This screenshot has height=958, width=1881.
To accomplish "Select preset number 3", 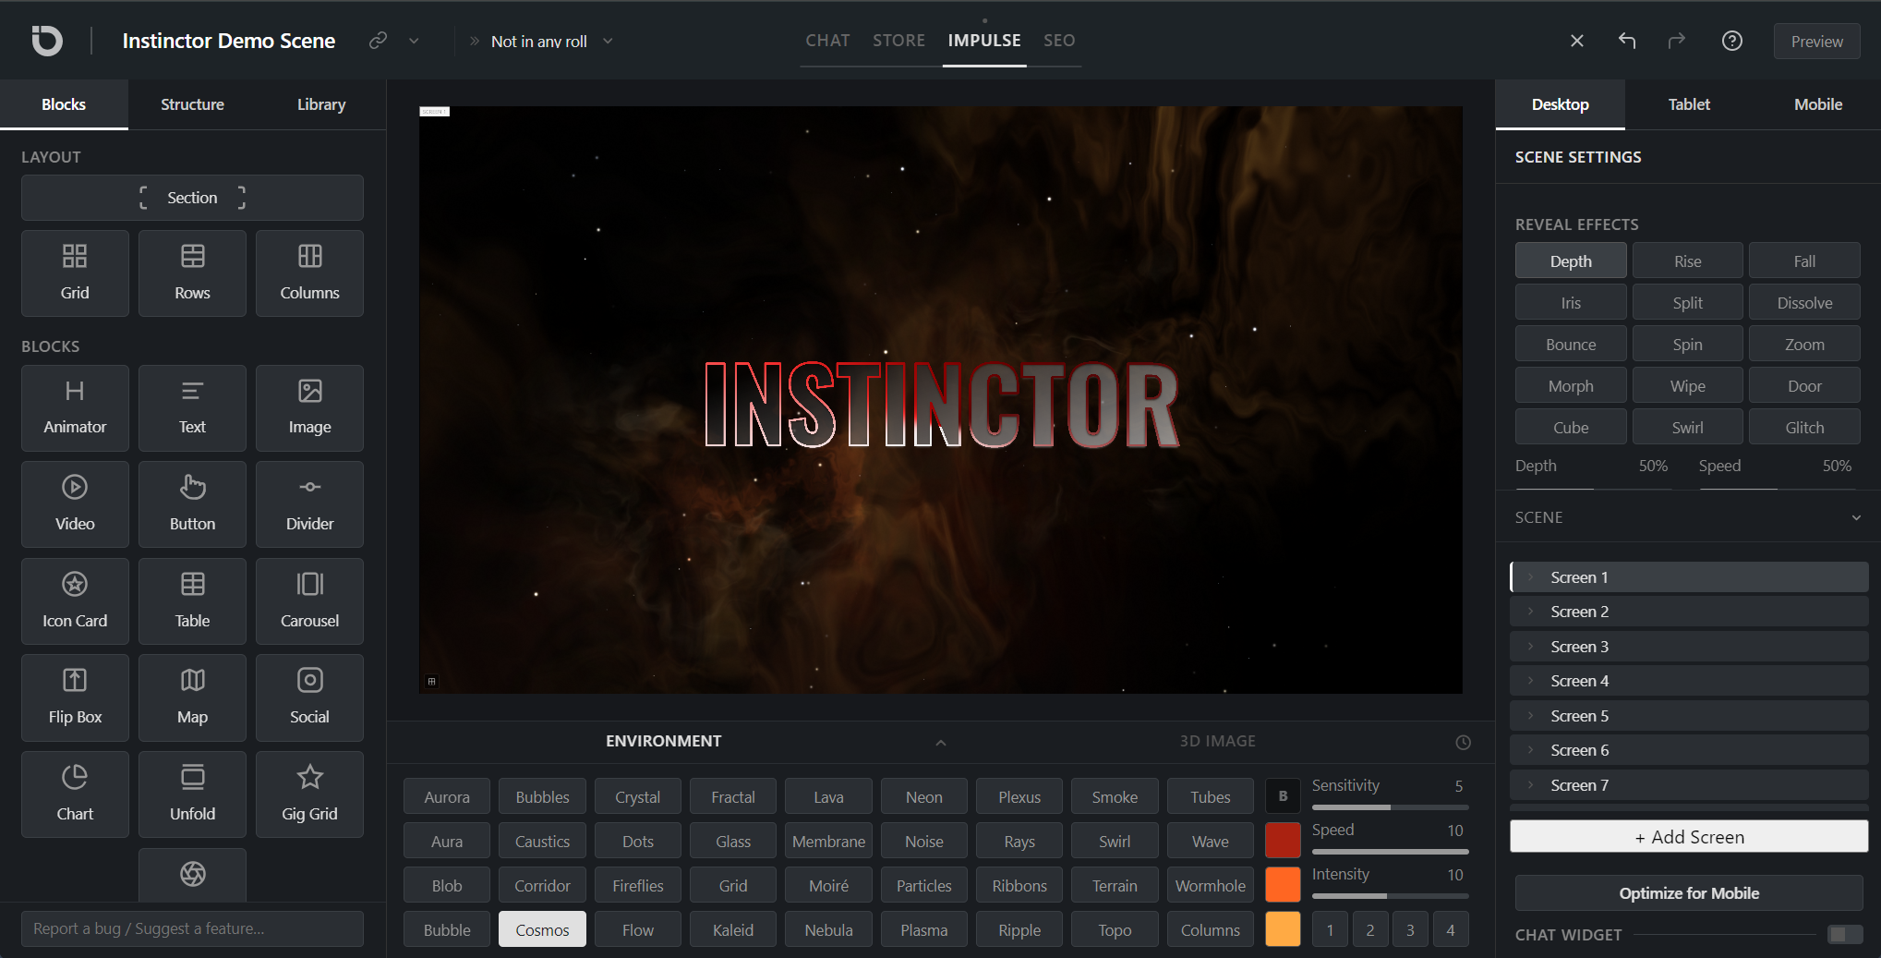I will [1410, 929].
